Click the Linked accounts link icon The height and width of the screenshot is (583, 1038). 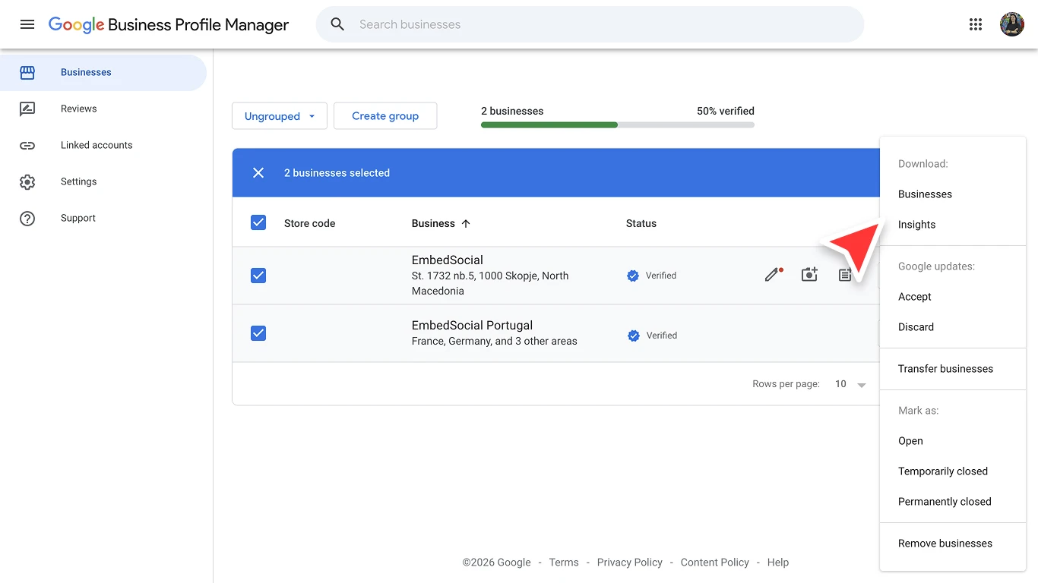[x=27, y=146]
